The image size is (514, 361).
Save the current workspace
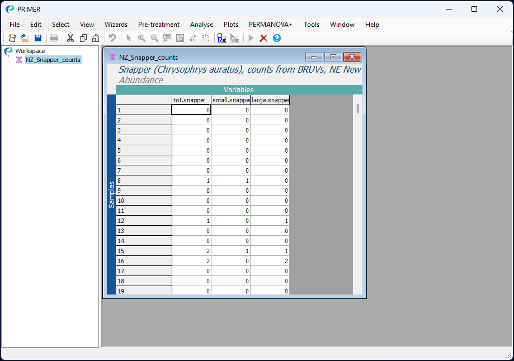pos(38,38)
